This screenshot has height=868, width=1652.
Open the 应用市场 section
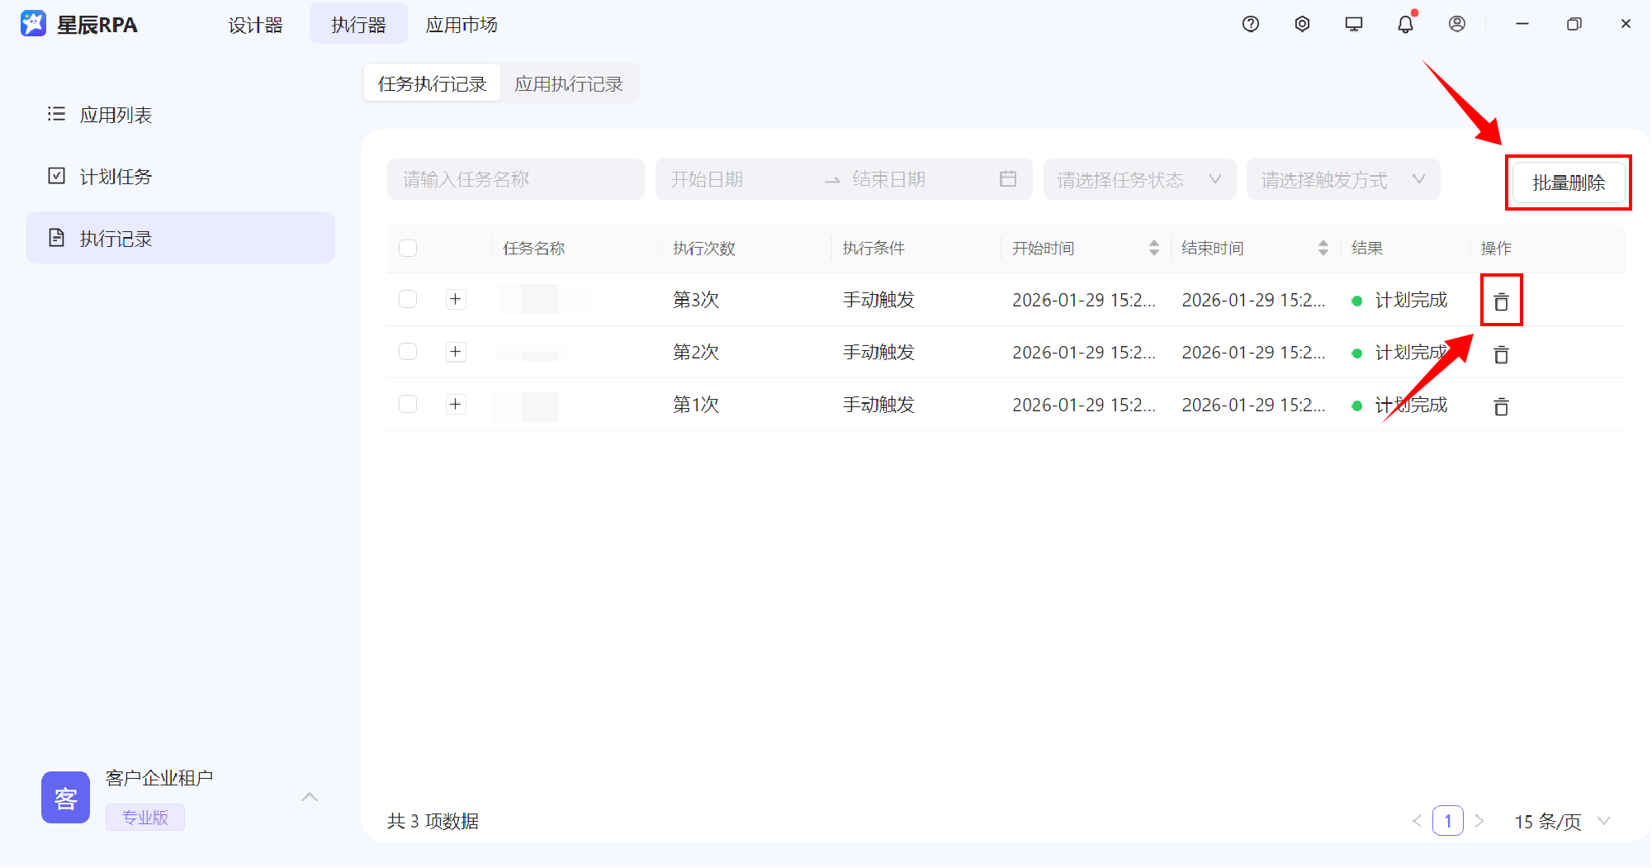pyautogui.click(x=462, y=24)
